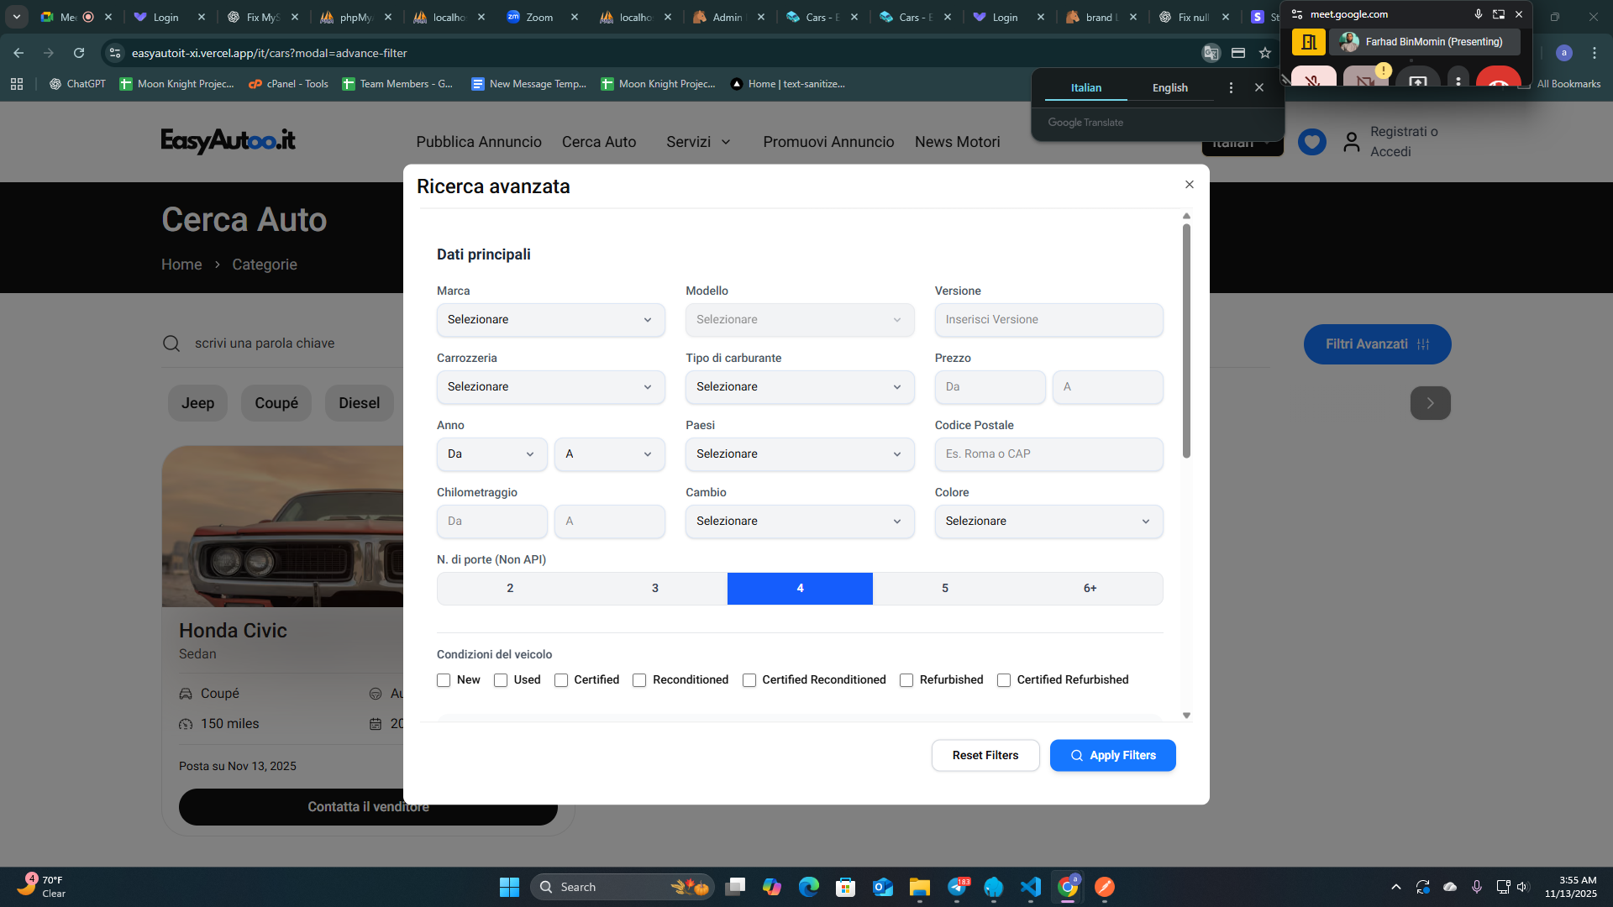Image resolution: width=1613 pixels, height=907 pixels.
Task: Click the Chrome taskbar icon
Action: [x=1068, y=887]
